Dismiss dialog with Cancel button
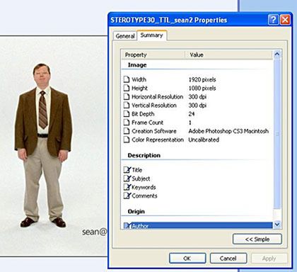297x272 pixels. (228, 259)
